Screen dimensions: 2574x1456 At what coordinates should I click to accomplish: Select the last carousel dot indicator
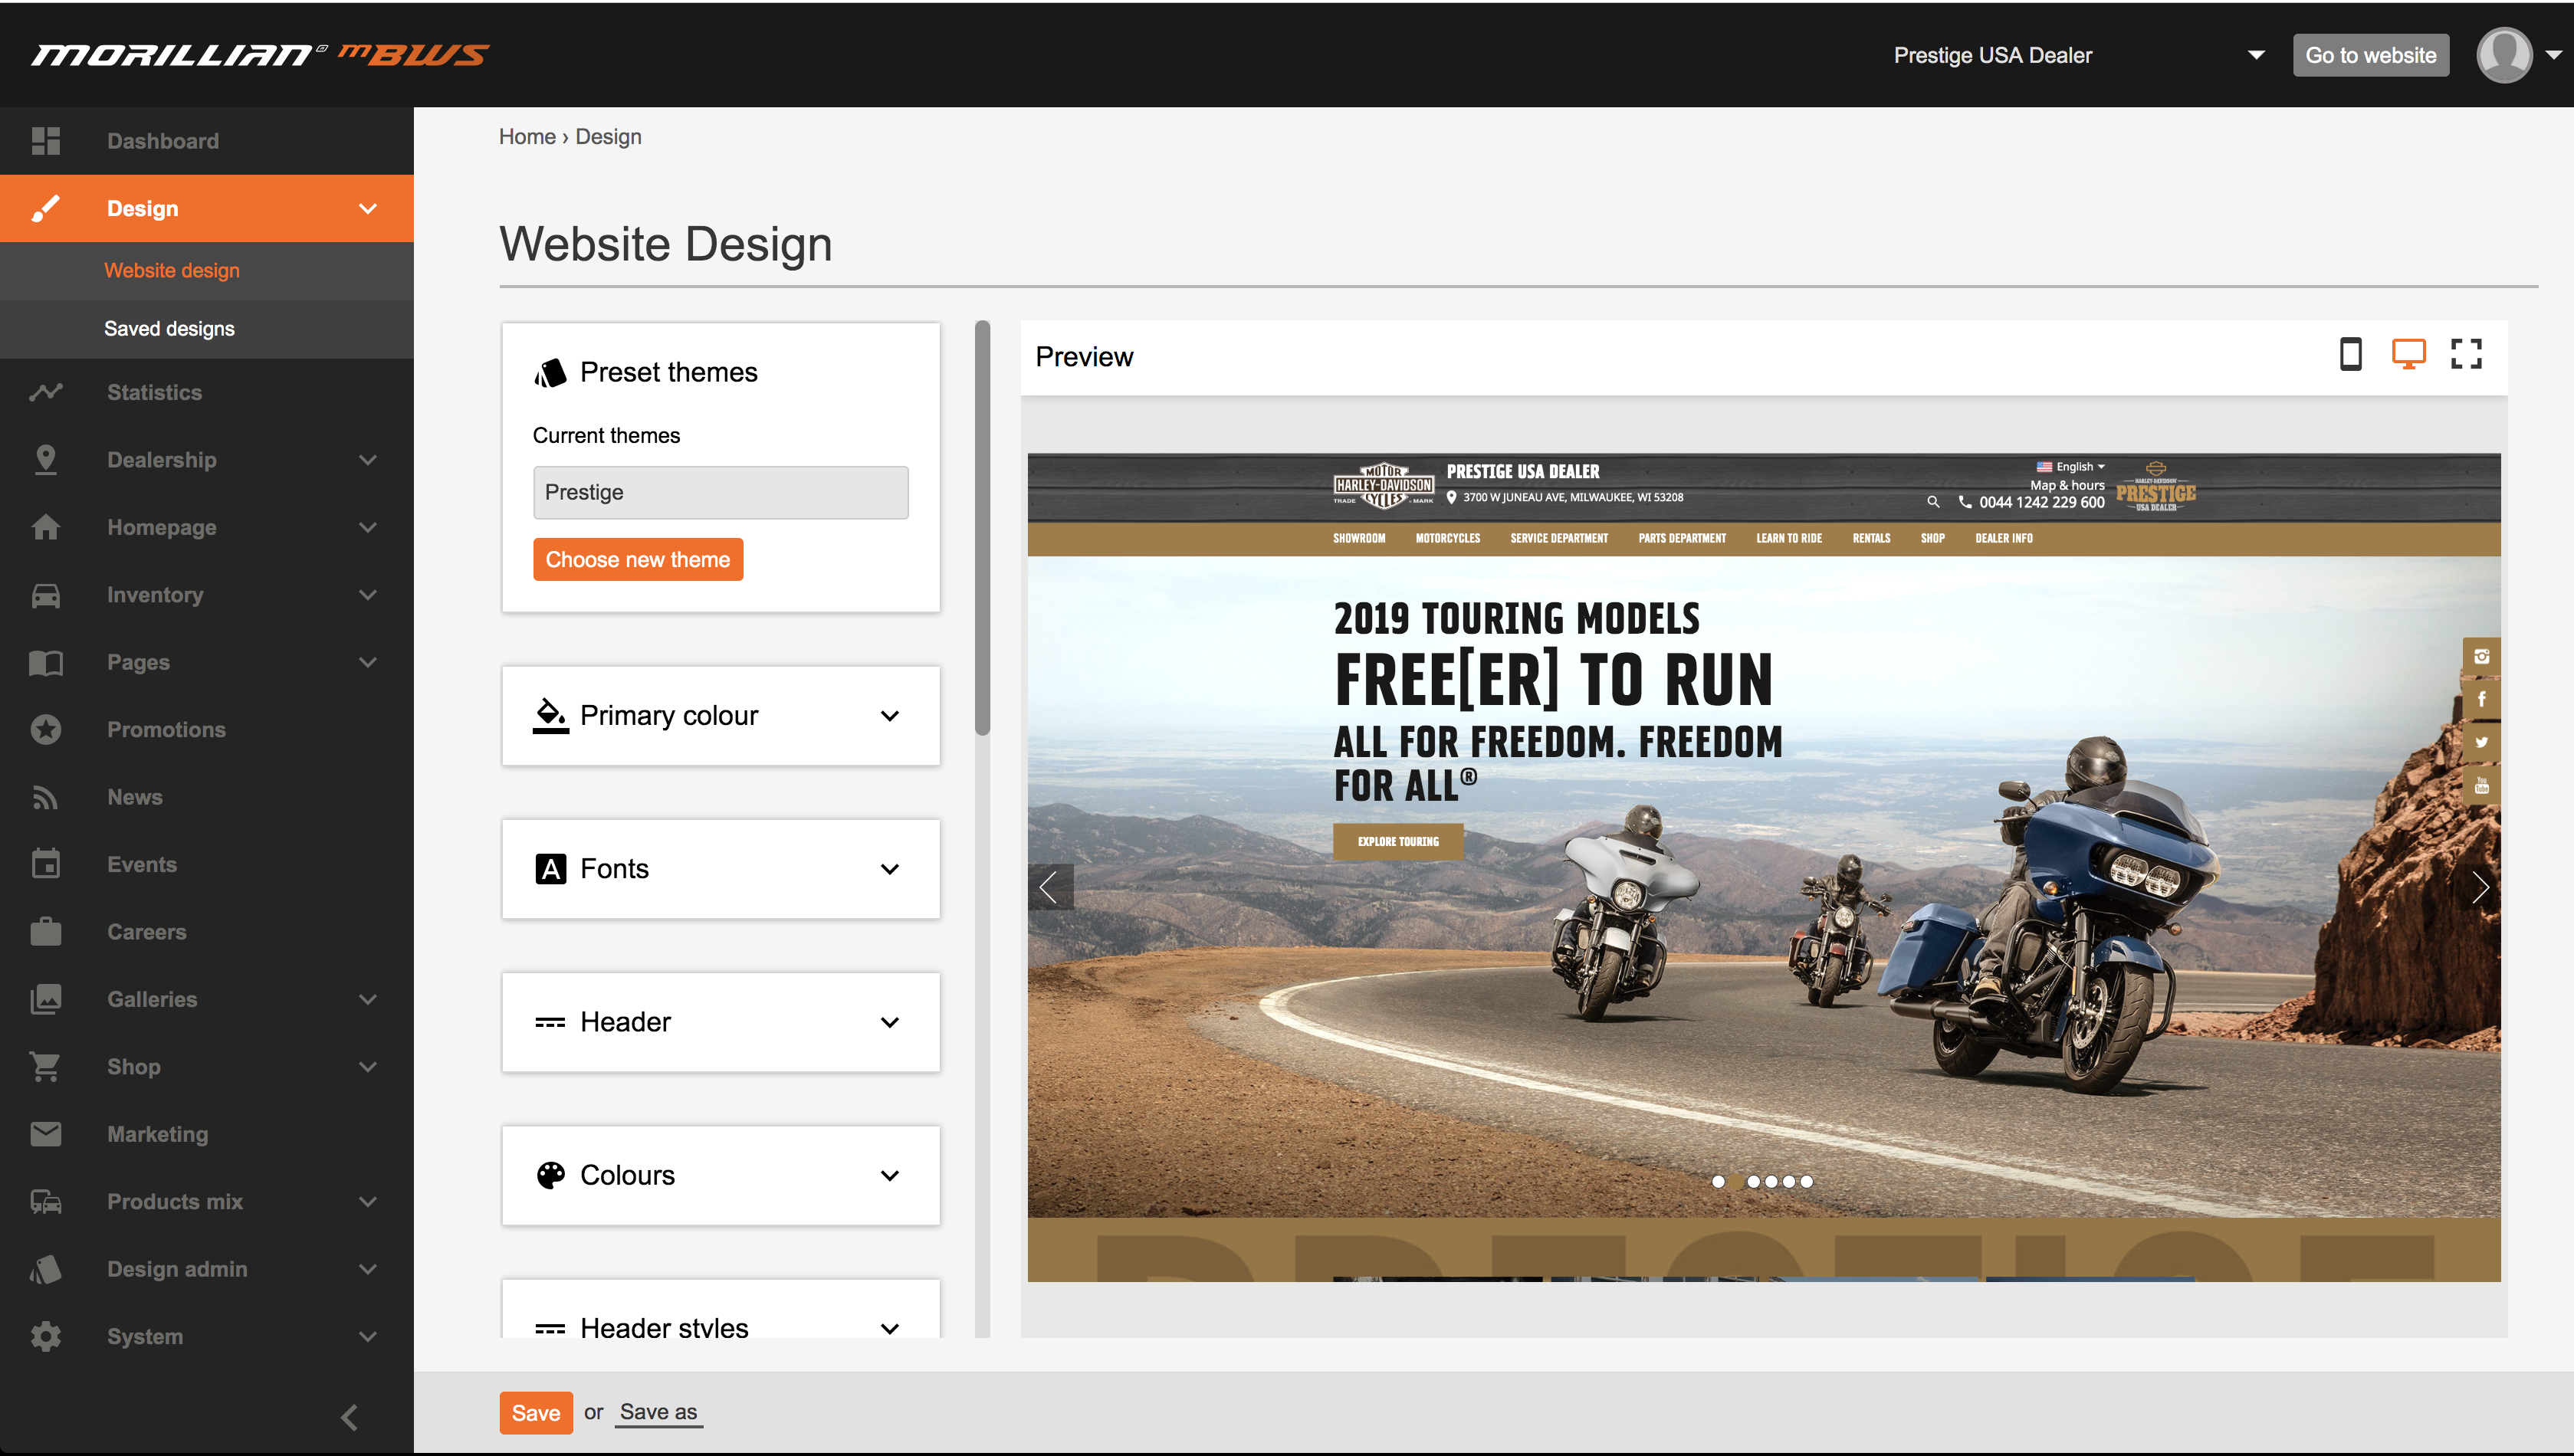click(x=1807, y=1181)
